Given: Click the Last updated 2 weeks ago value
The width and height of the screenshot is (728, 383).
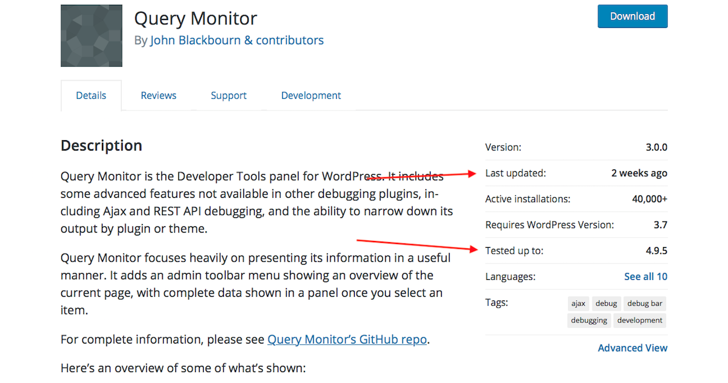Looking at the screenshot, I should pos(639,174).
